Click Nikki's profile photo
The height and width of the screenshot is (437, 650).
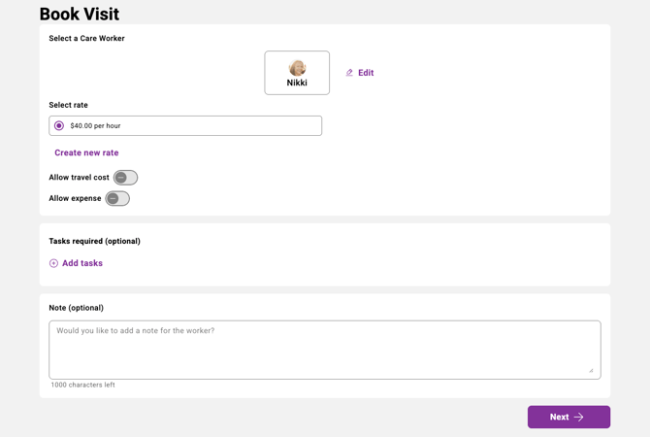point(297,68)
